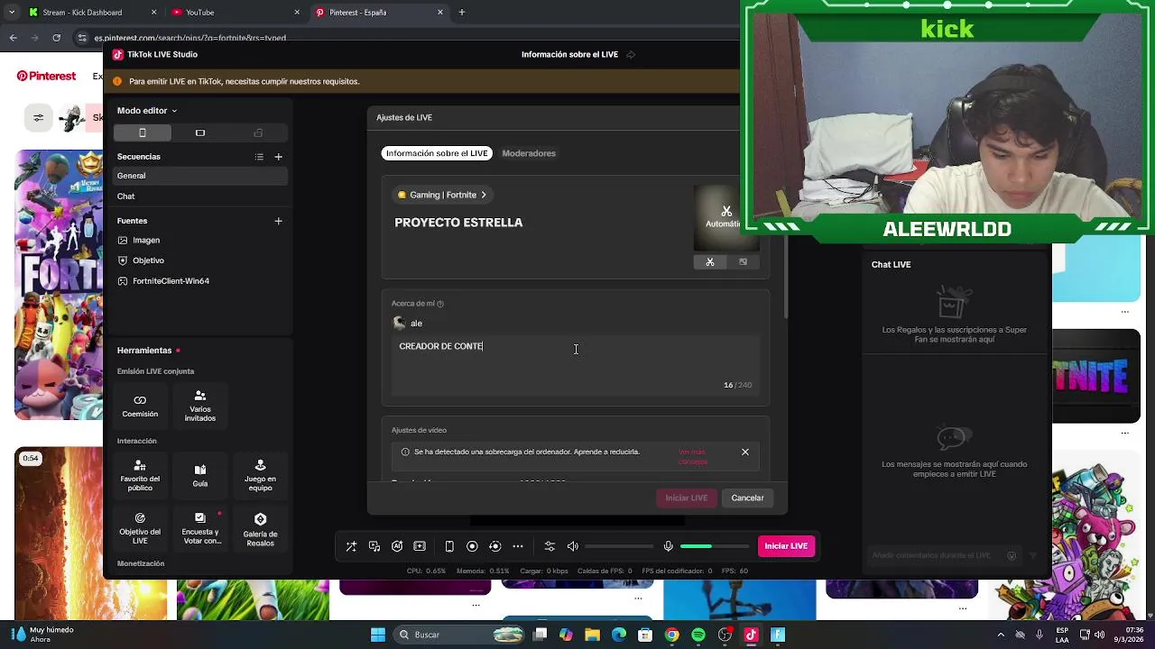Open the Modo editor dropdown
Image resolution: width=1155 pixels, height=649 pixels.
146,110
